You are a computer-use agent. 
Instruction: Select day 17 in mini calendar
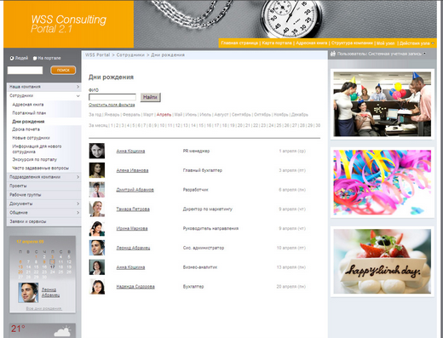(x=53, y=266)
